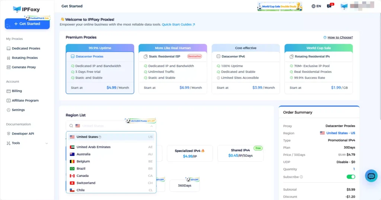Click the Datacenter IPv6 card icon
This screenshot has width=381, height=200.
[218, 56]
